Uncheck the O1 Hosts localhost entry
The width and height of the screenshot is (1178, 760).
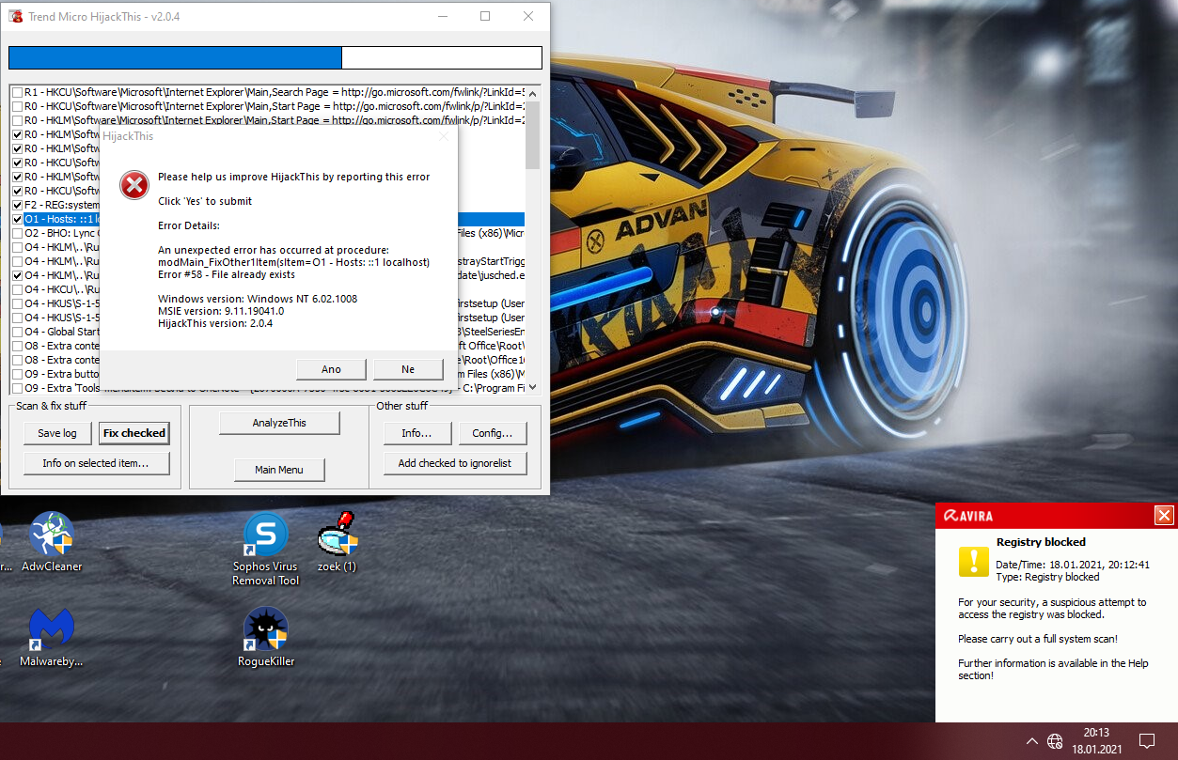pos(17,219)
